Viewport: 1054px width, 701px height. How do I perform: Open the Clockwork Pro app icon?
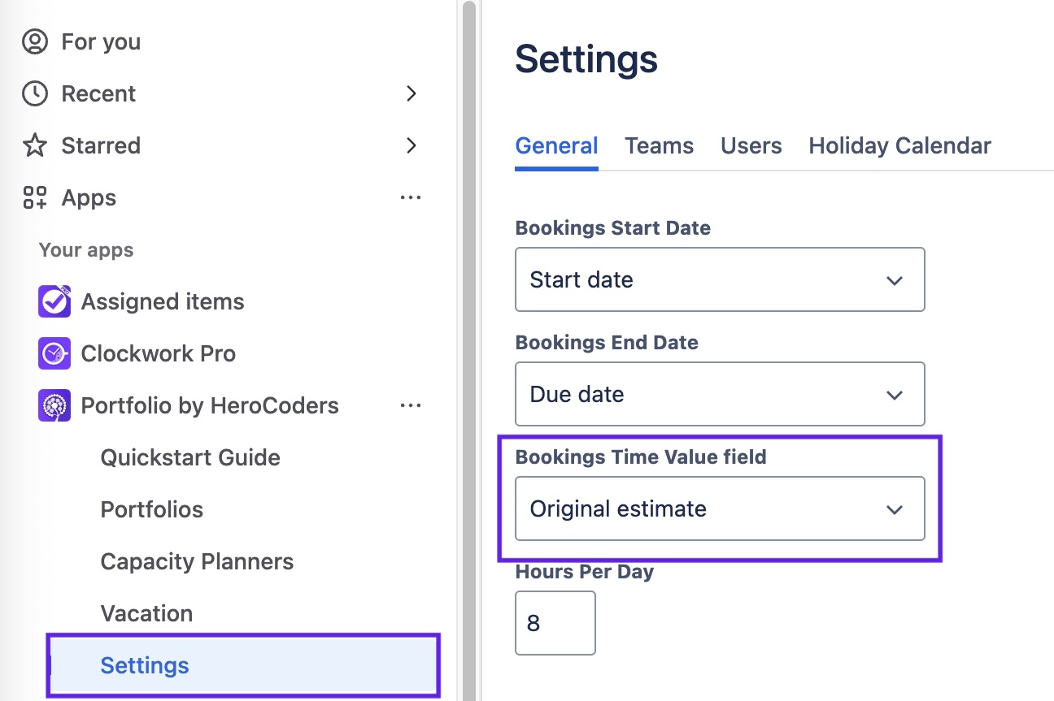(54, 353)
